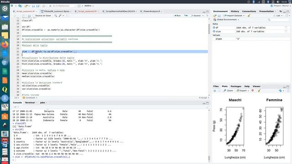Image resolution: width=292 pixels, height=164 pixels.
Task: Switch to ScriptMarmotta09Dec2019.R tab
Action: tap(120, 11)
